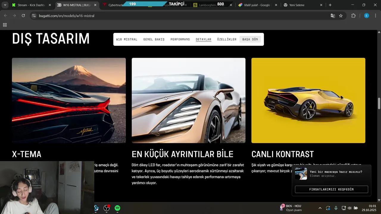The width and height of the screenshot is (381, 214).
Task: Click the BAŞA DÖN button
Action: pos(250,39)
